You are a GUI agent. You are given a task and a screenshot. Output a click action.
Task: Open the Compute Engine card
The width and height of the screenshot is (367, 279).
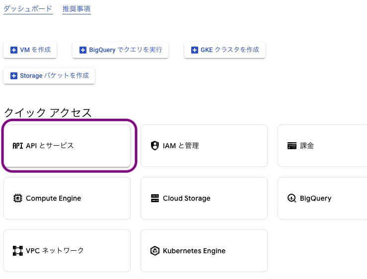pos(67,198)
